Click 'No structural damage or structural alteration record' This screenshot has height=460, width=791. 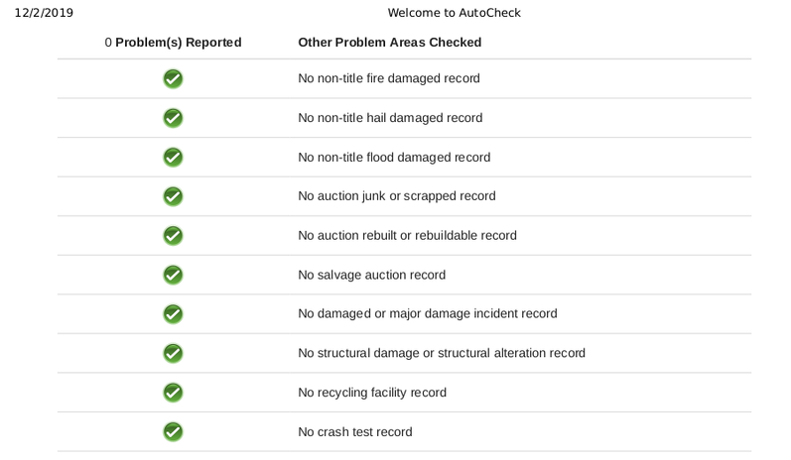point(442,353)
